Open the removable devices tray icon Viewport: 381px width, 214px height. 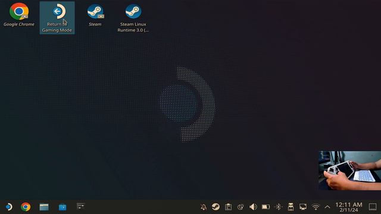pos(291,207)
